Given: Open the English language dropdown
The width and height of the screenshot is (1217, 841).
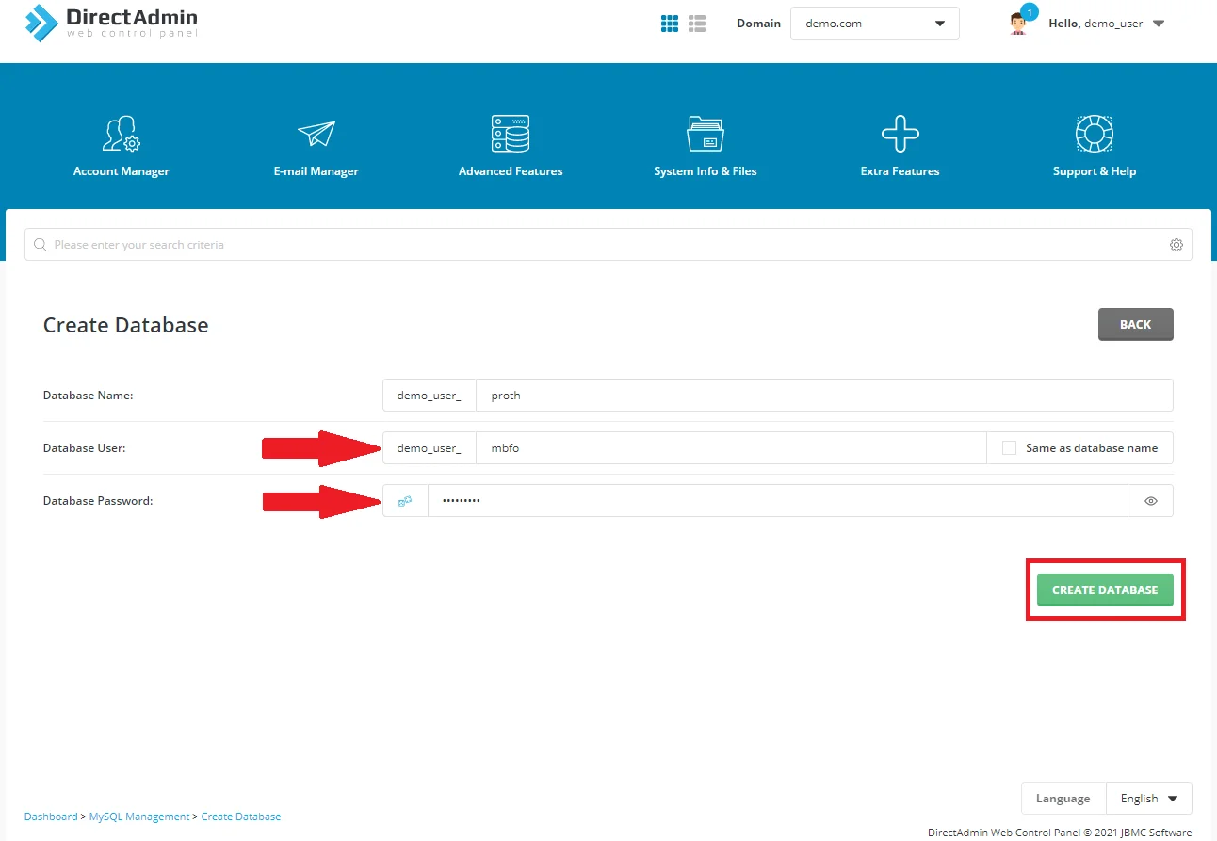Looking at the screenshot, I should [x=1148, y=799].
